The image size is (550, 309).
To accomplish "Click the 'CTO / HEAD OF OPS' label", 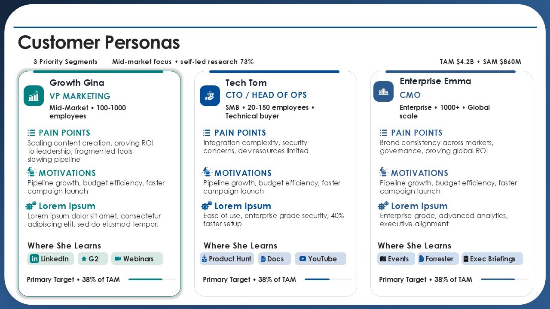I will pos(266,95).
